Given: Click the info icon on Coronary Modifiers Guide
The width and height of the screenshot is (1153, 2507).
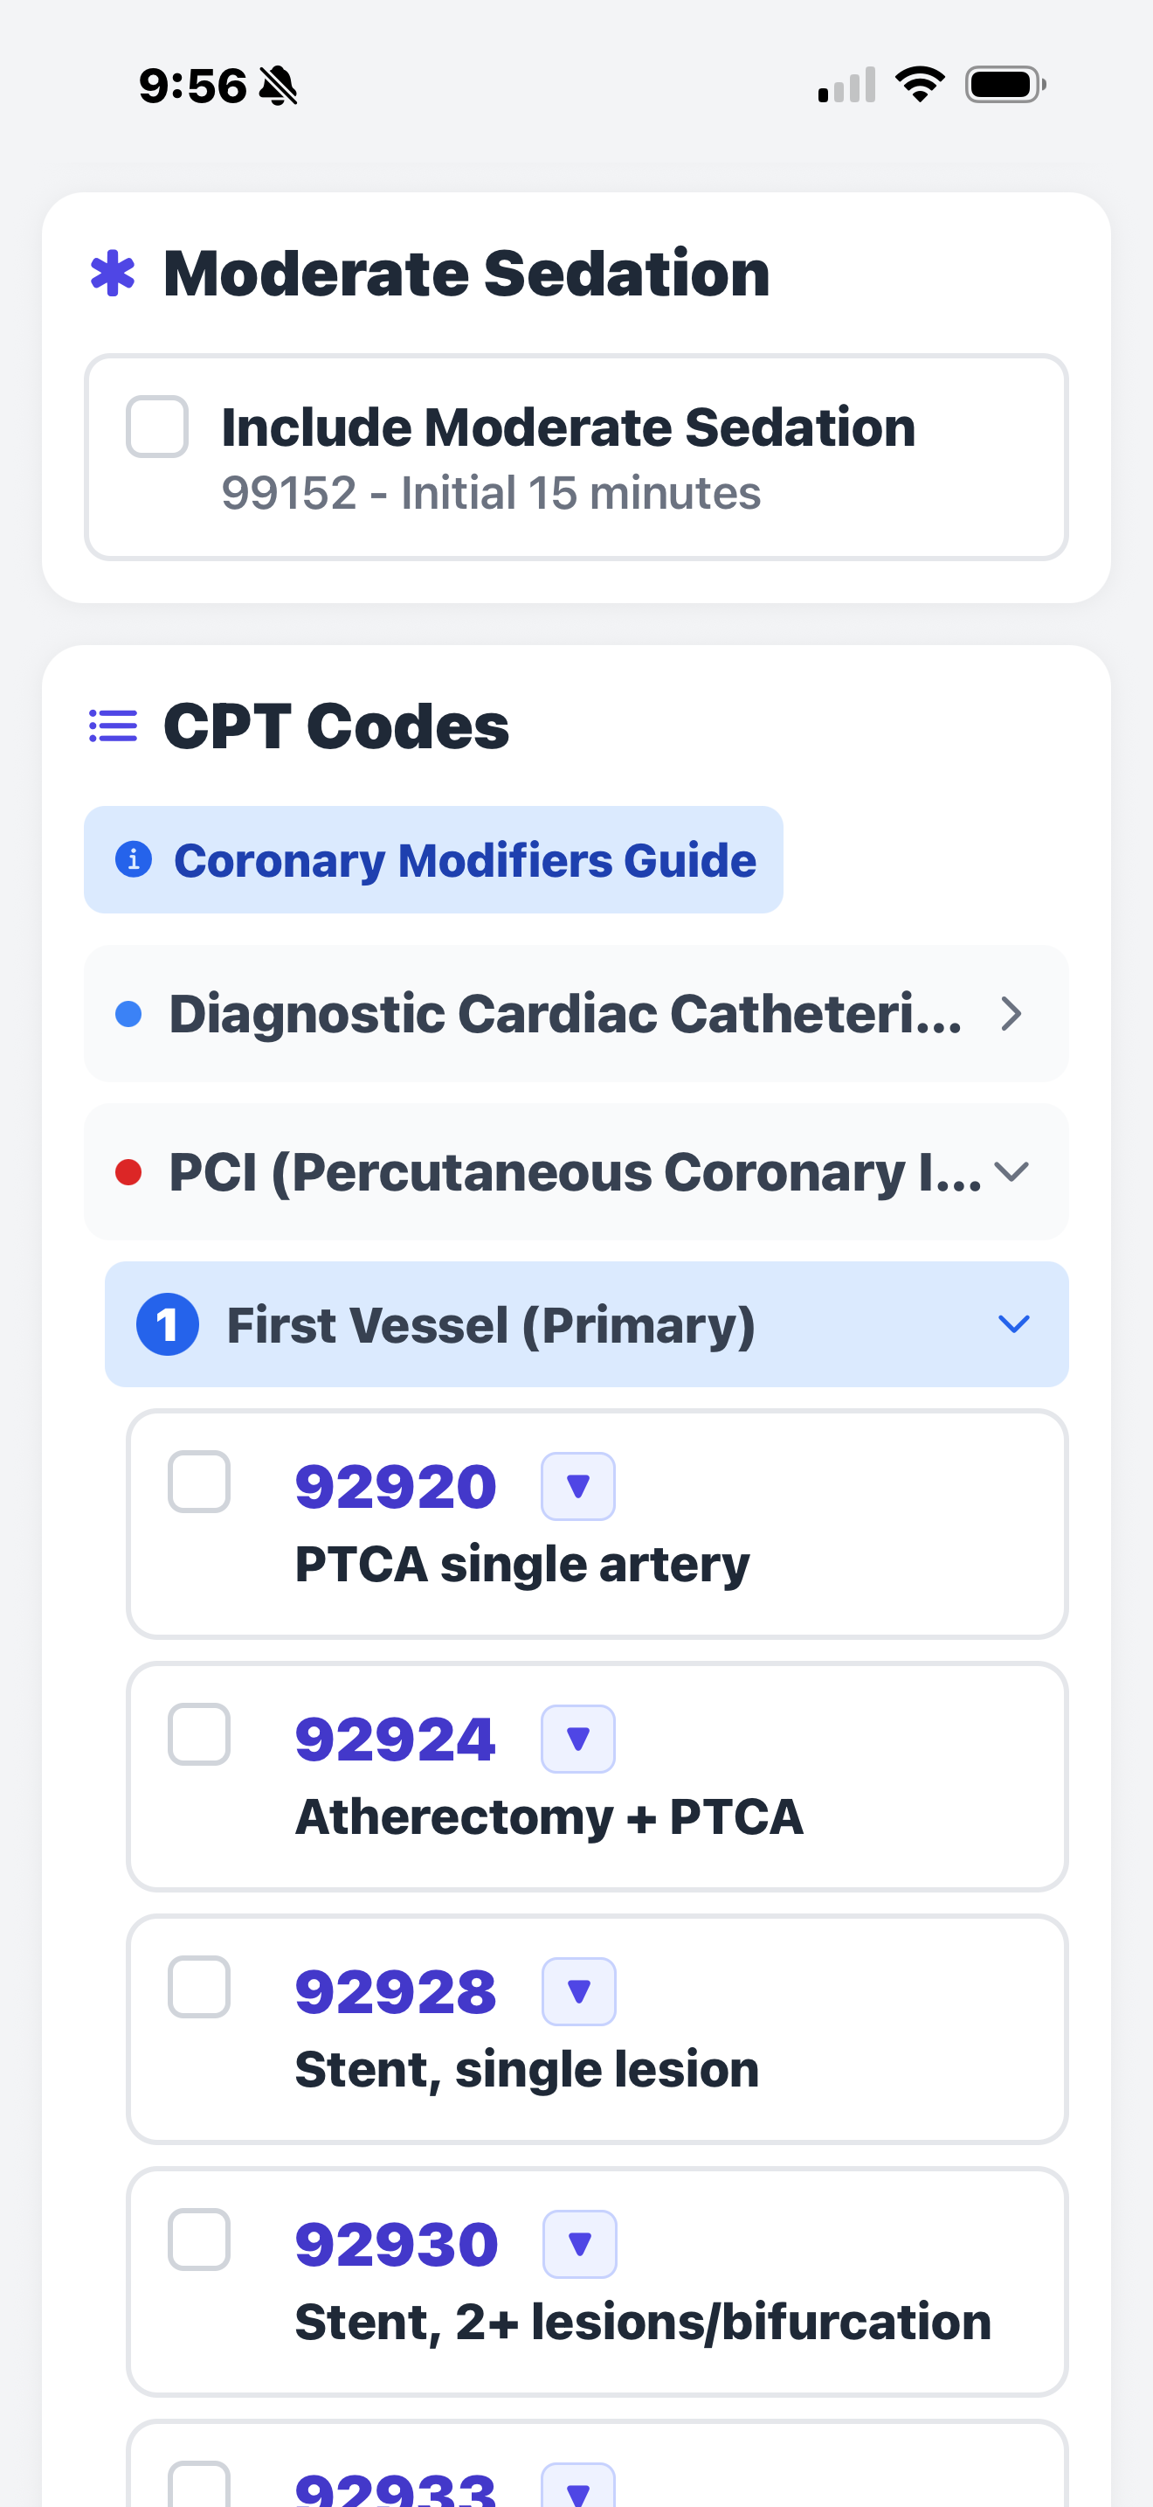Looking at the screenshot, I should point(133,859).
